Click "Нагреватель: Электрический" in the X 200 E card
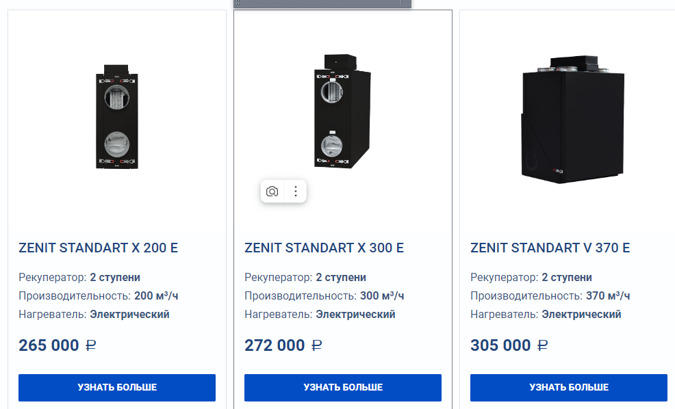 tap(94, 315)
